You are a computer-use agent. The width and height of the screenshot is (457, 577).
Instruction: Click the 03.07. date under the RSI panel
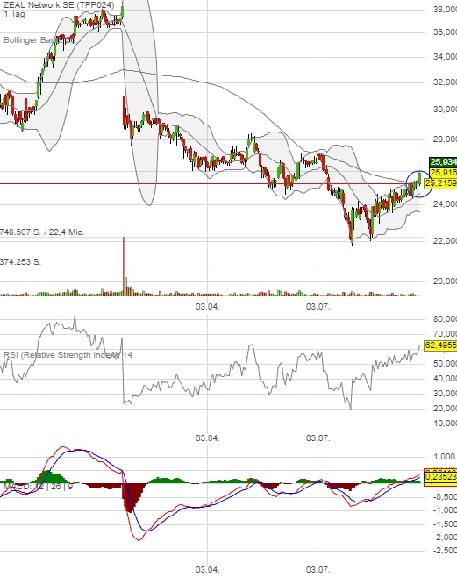(318, 438)
